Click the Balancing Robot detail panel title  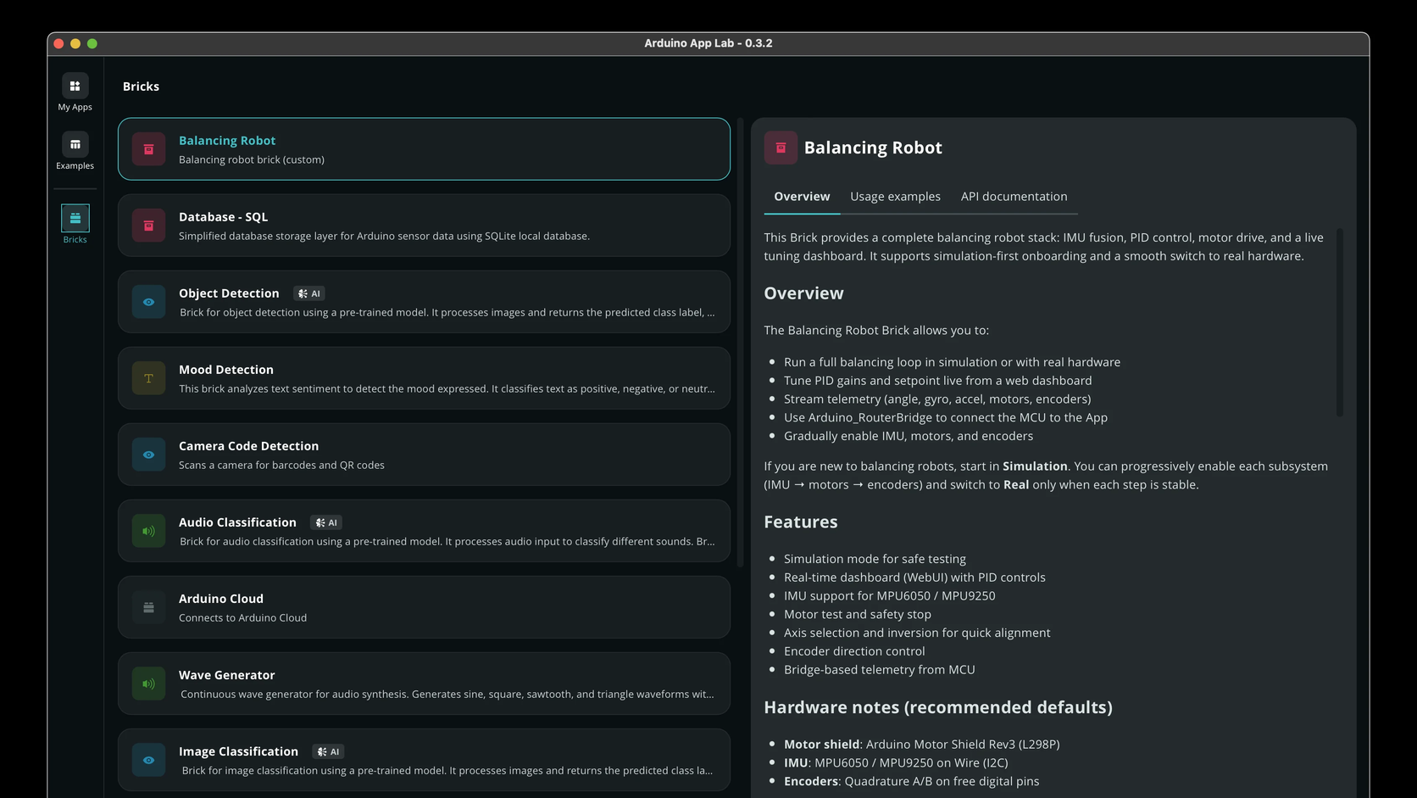pos(873,148)
